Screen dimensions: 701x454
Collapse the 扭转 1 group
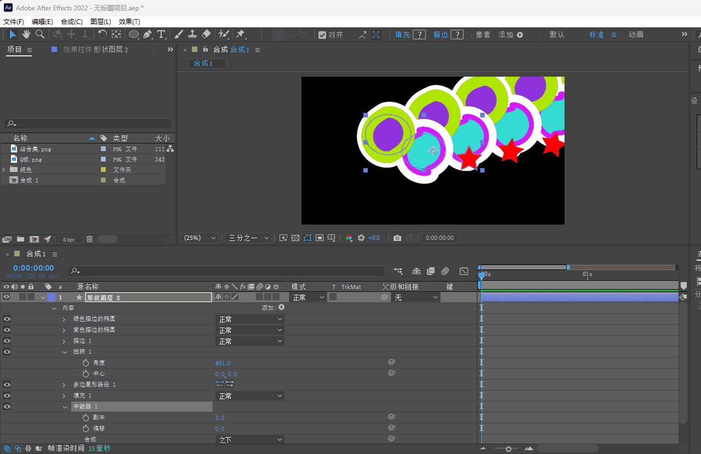click(64, 352)
